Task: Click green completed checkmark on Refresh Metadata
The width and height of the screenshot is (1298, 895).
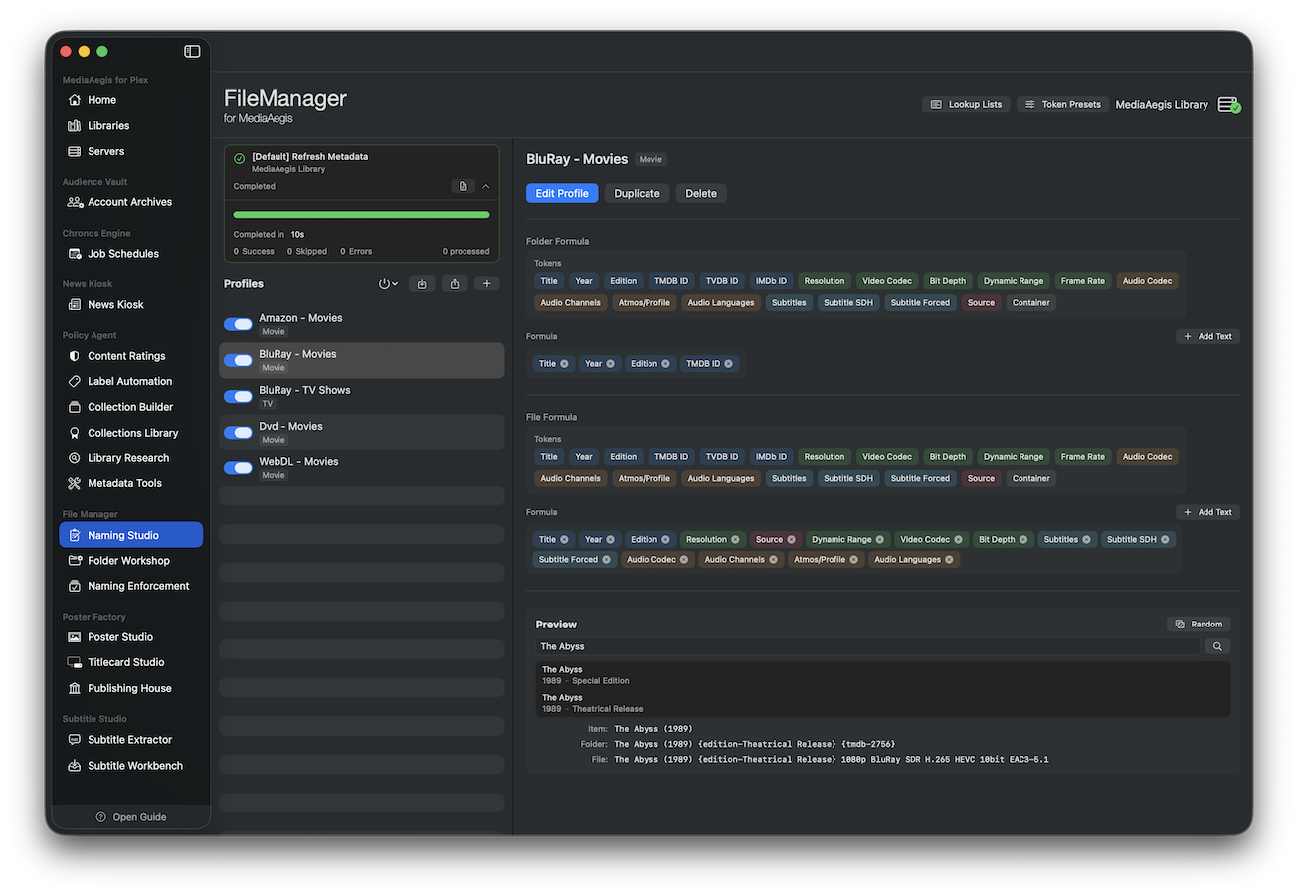Action: coord(239,158)
